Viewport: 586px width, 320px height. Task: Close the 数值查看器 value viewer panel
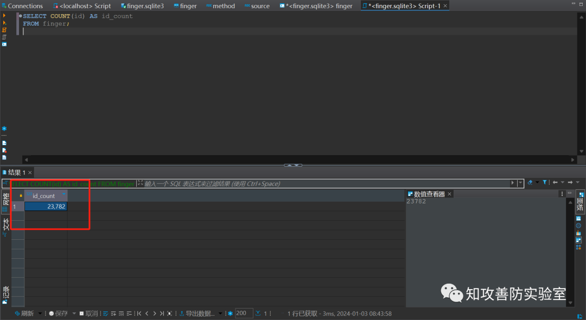[450, 194]
